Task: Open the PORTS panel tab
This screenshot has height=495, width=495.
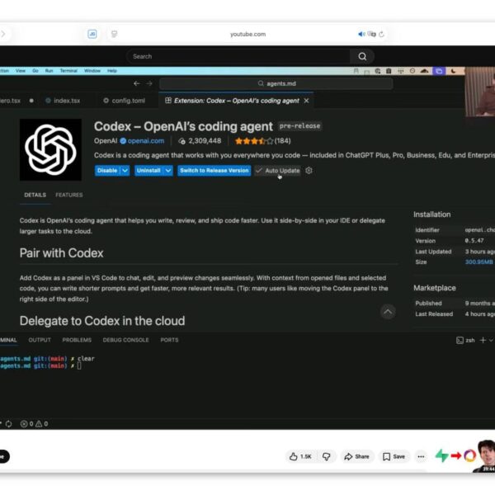Action: [169, 340]
